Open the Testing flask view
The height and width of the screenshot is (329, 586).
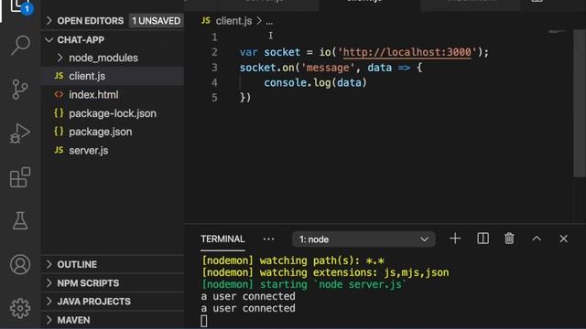pyautogui.click(x=20, y=221)
